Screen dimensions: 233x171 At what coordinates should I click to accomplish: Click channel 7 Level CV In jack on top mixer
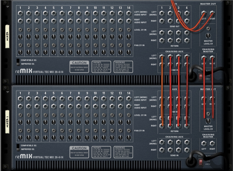[x=70, y=30]
